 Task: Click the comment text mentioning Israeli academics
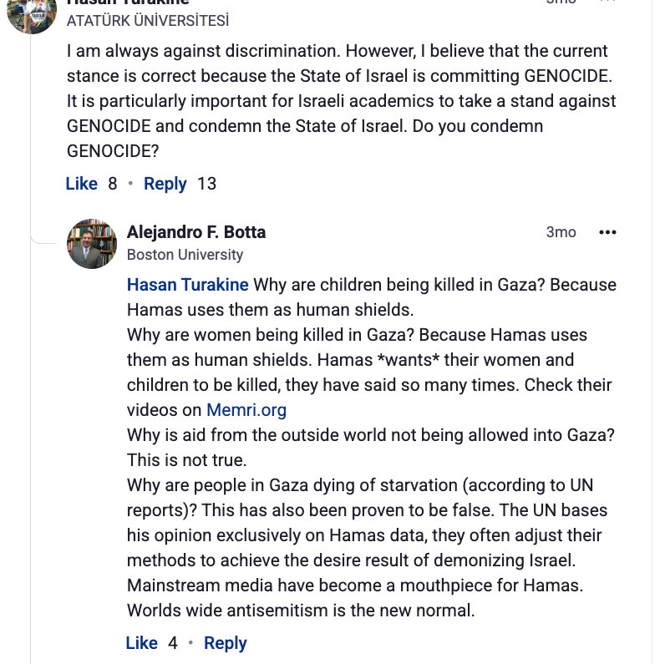[341, 101]
